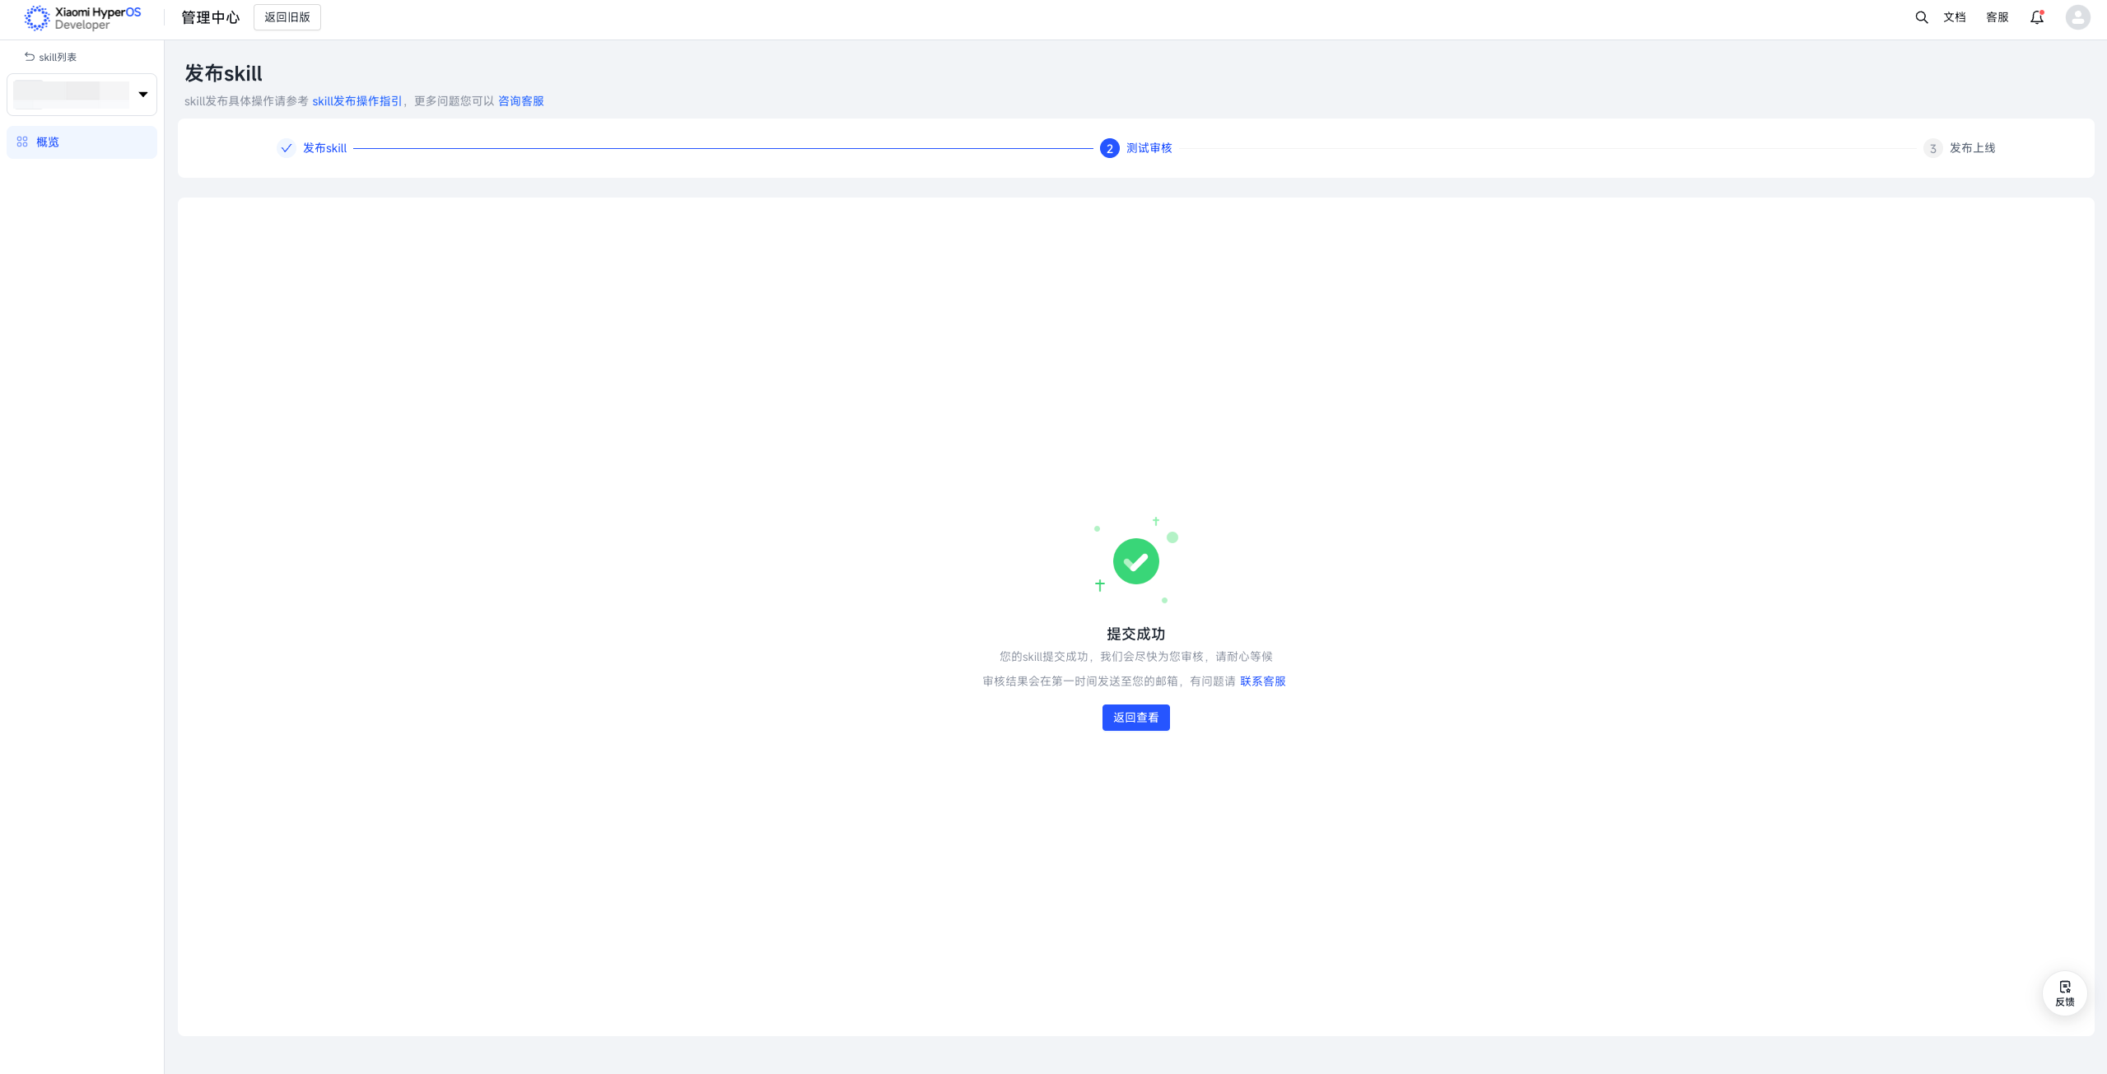Open the search magnifier icon
The image size is (2107, 1074).
click(1921, 17)
